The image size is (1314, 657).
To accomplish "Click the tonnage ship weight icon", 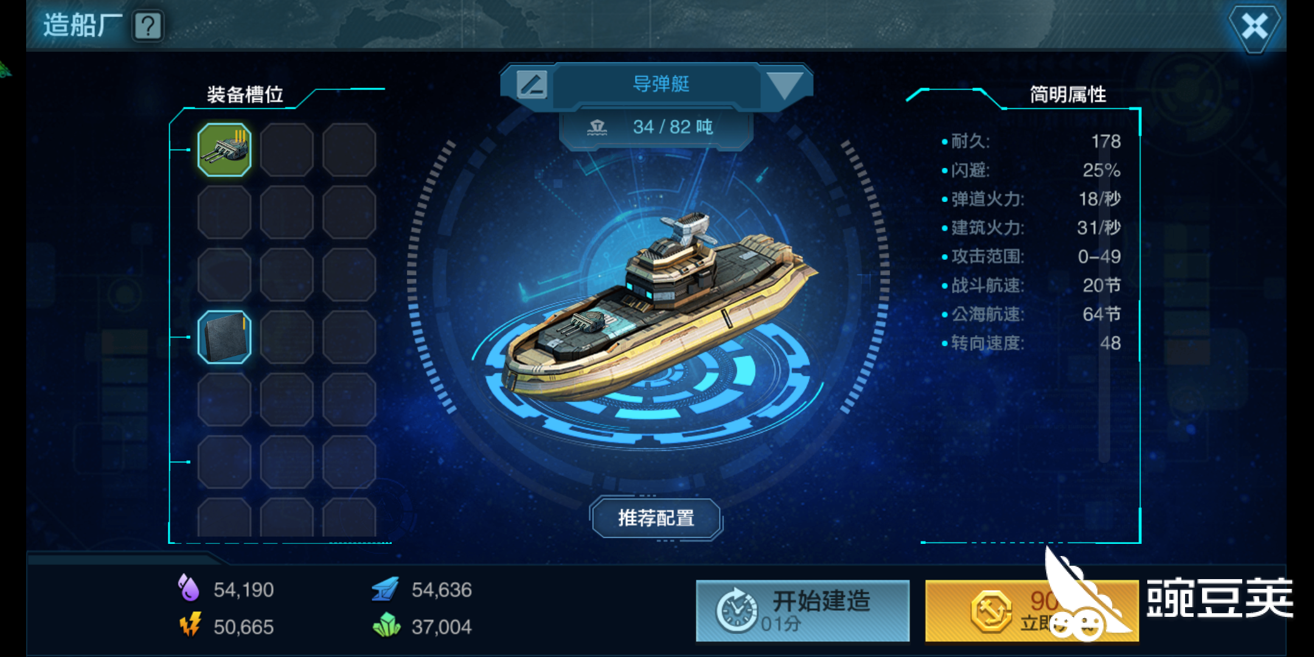I will click(597, 127).
